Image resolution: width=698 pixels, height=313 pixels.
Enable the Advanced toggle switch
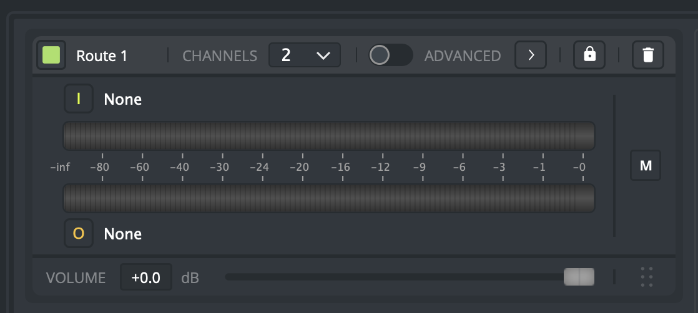pos(390,55)
